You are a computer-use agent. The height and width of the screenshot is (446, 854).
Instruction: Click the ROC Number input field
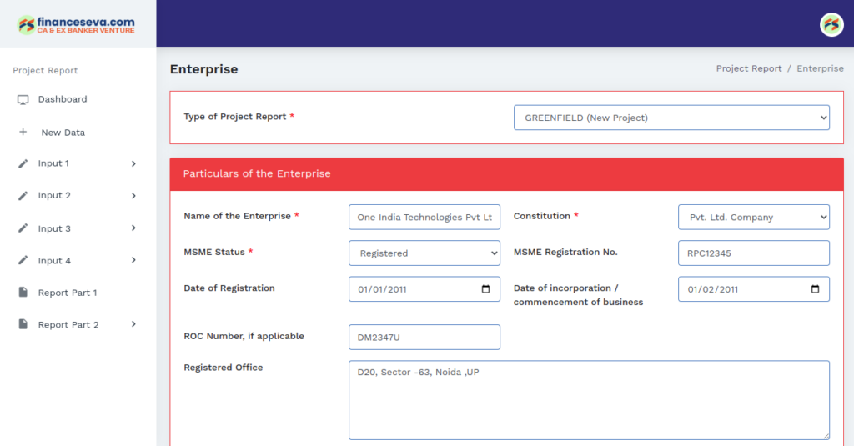coord(424,337)
